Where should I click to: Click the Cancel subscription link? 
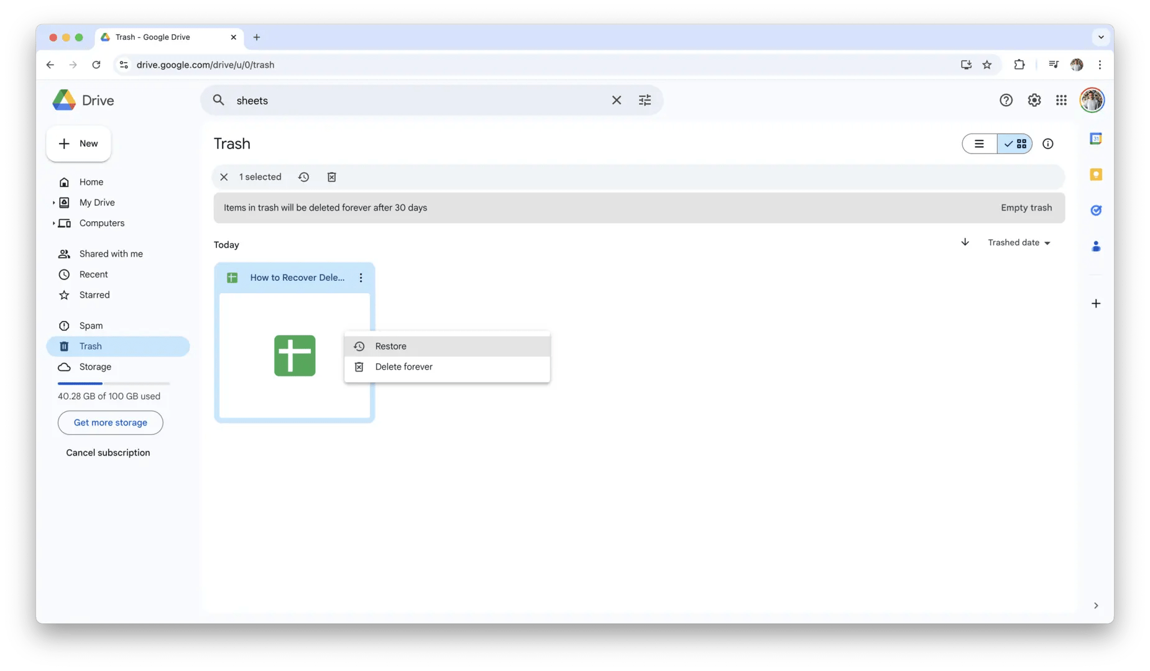(x=108, y=452)
